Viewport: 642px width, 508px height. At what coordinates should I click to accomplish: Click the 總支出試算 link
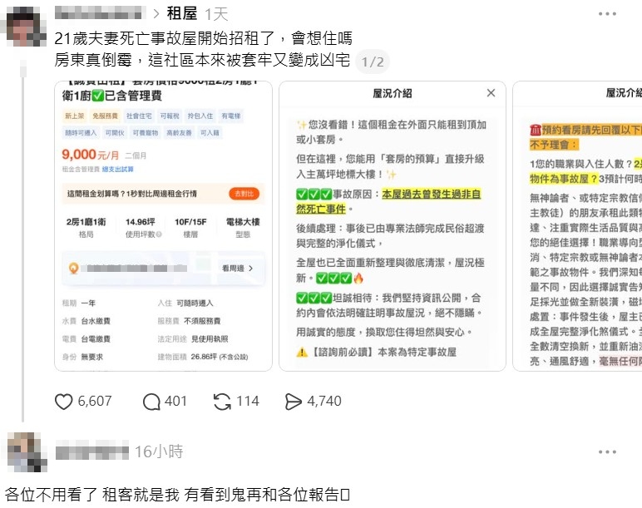(118, 169)
